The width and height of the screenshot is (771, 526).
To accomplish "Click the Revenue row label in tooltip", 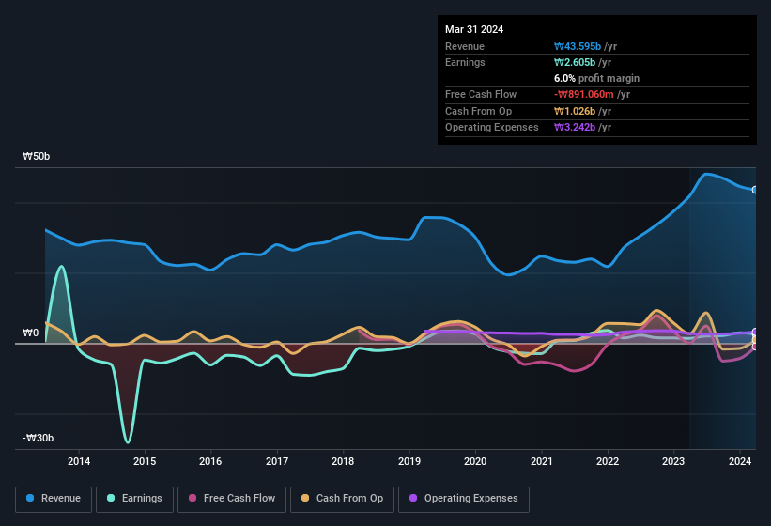I will [x=465, y=46].
